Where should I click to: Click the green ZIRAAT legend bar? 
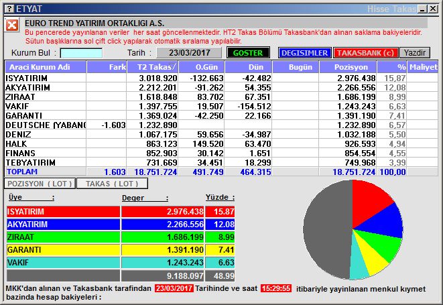63,237
